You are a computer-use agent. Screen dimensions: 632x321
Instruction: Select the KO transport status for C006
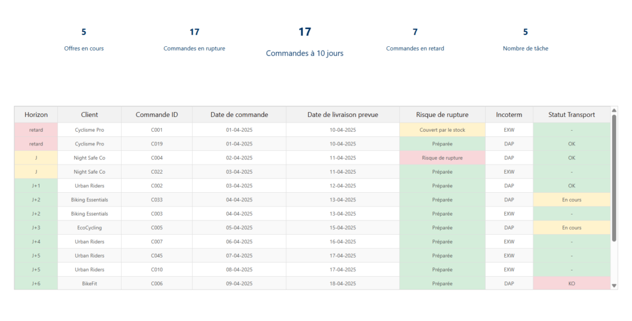pyautogui.click(x=572, y=283)
